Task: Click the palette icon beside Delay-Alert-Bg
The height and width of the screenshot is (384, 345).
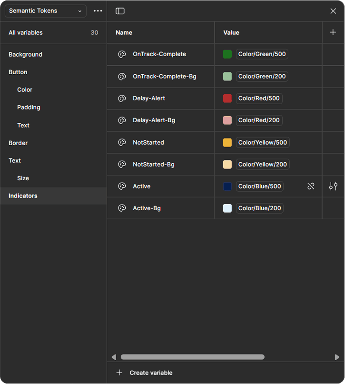Action: pos(122,120)
